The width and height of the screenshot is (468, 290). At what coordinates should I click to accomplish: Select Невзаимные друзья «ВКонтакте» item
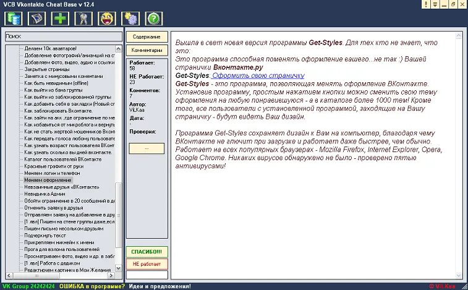62,187
